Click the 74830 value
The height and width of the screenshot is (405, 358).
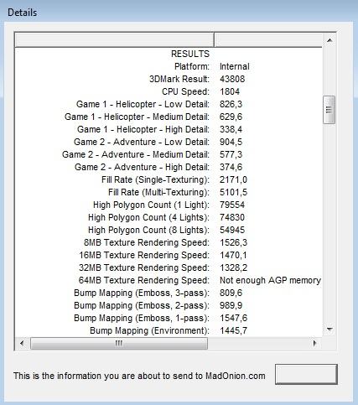point(232,217)
